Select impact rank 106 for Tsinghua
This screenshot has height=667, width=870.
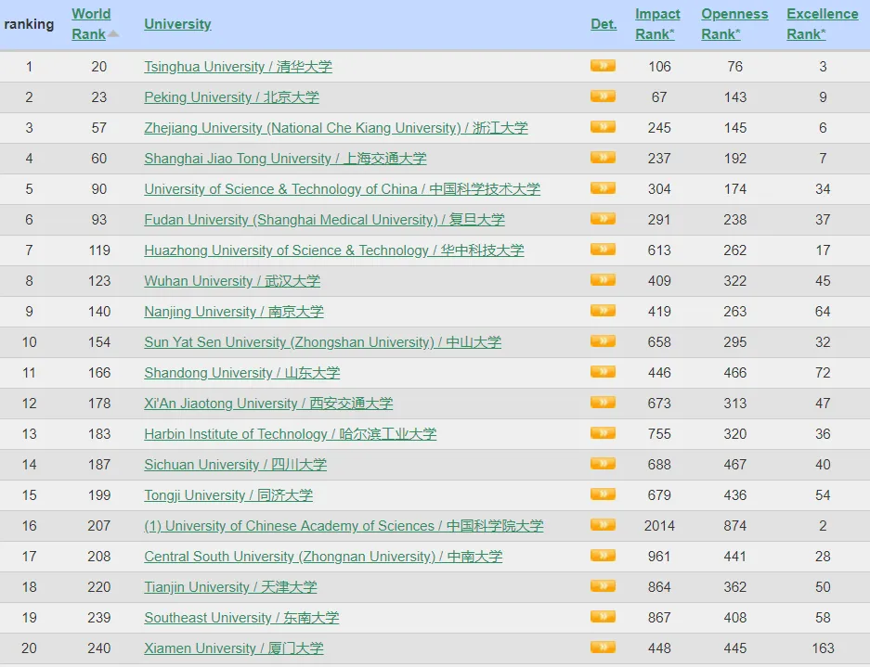(659, 67)
